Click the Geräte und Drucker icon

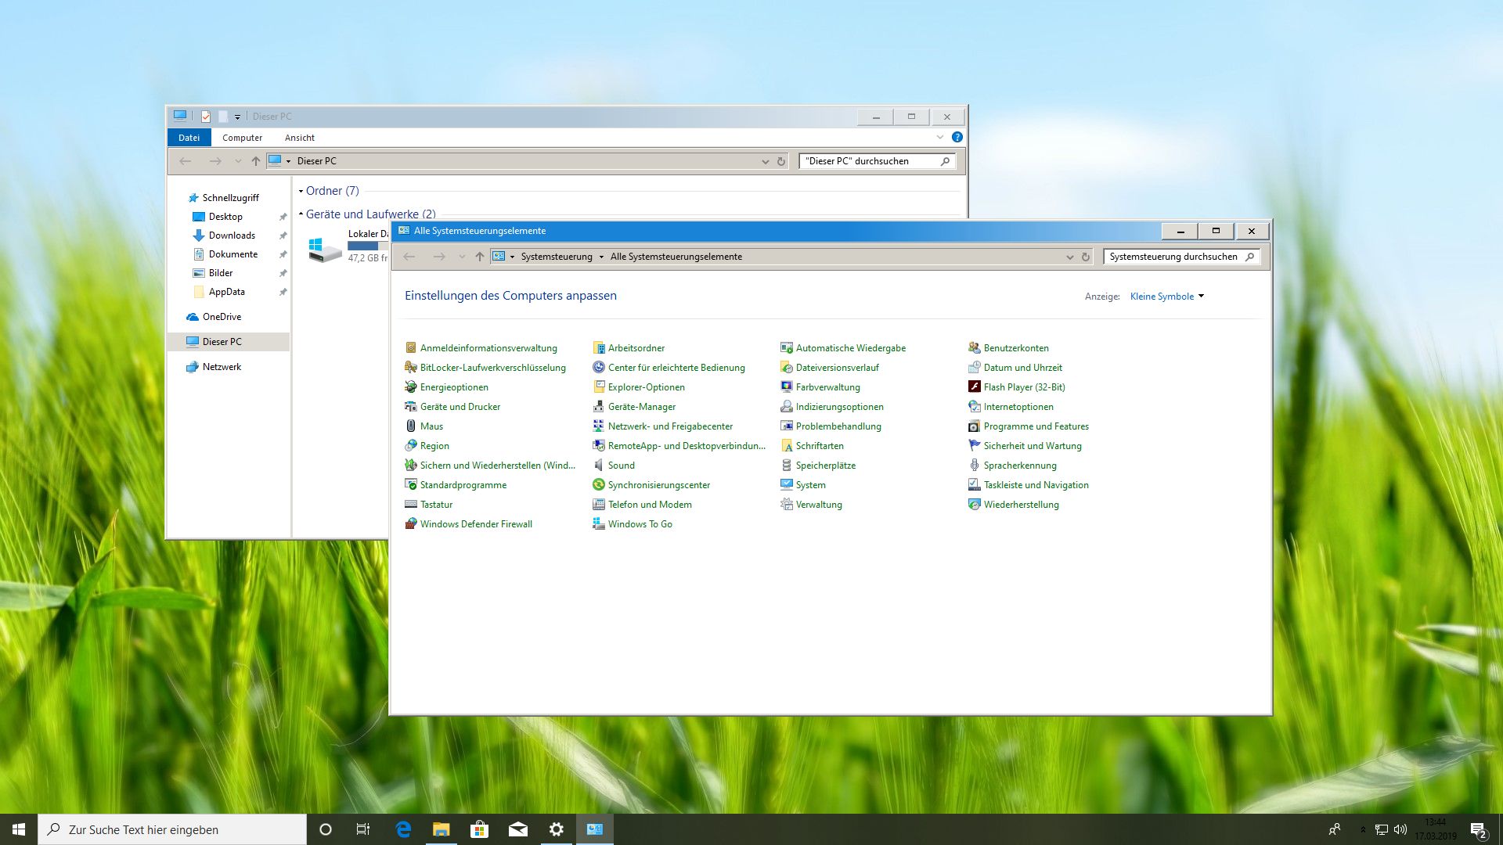coord(410,407)
